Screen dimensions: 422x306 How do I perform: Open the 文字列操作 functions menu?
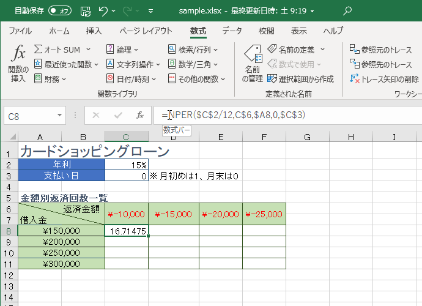[x=133, y=64]
